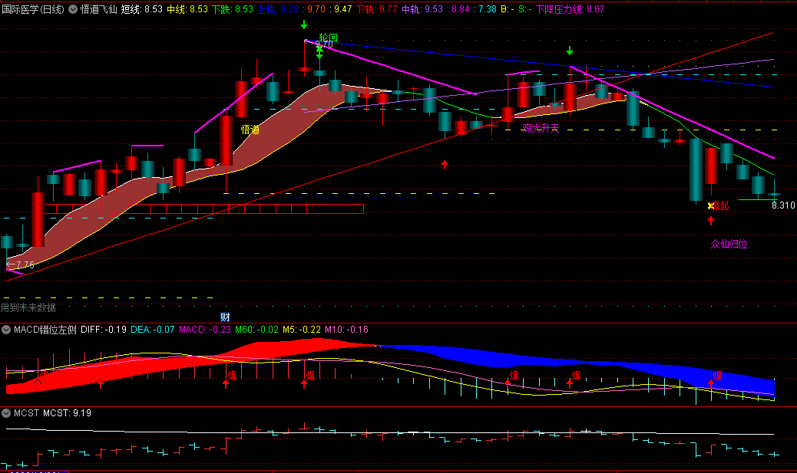This screenshot has width=797, height=473.
Task: Click the 上轨: 9.29 reading
Action: (277, 9)
